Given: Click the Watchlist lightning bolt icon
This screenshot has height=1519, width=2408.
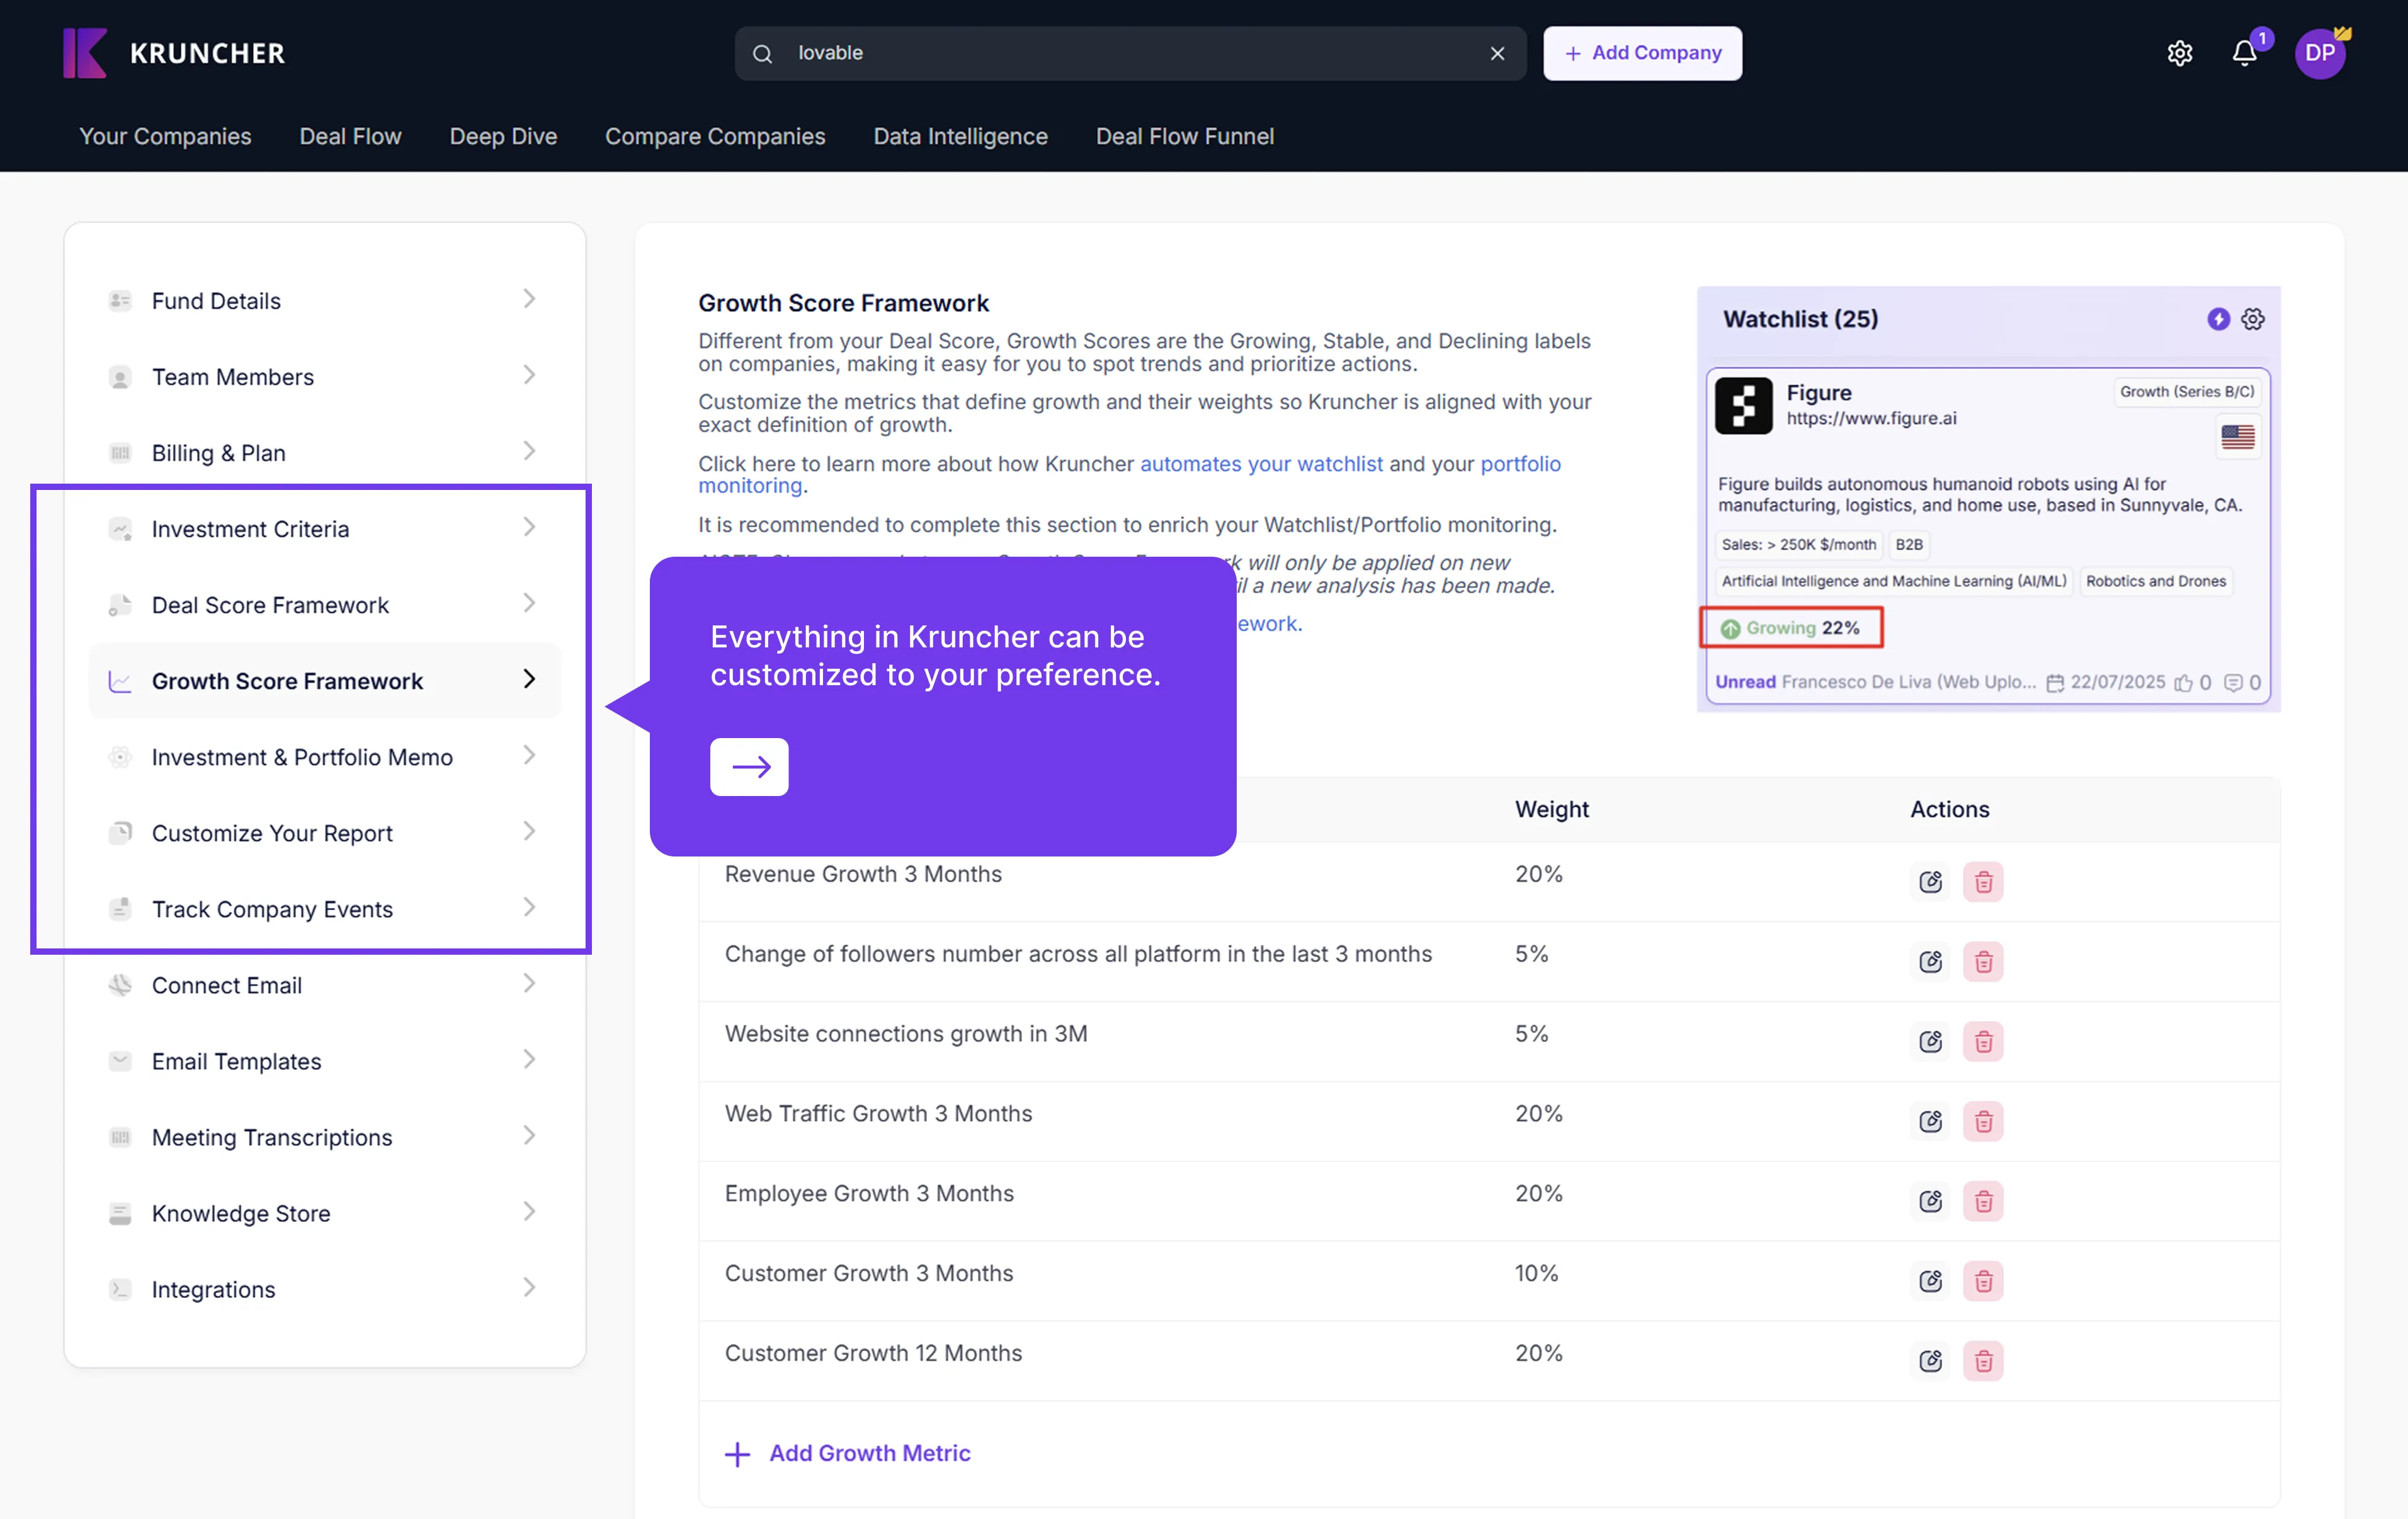Looking at the screenshot, I should [x=2218, y=319].
